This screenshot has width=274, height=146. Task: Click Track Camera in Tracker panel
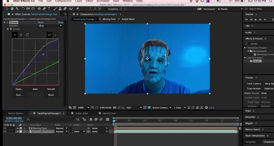254,84
